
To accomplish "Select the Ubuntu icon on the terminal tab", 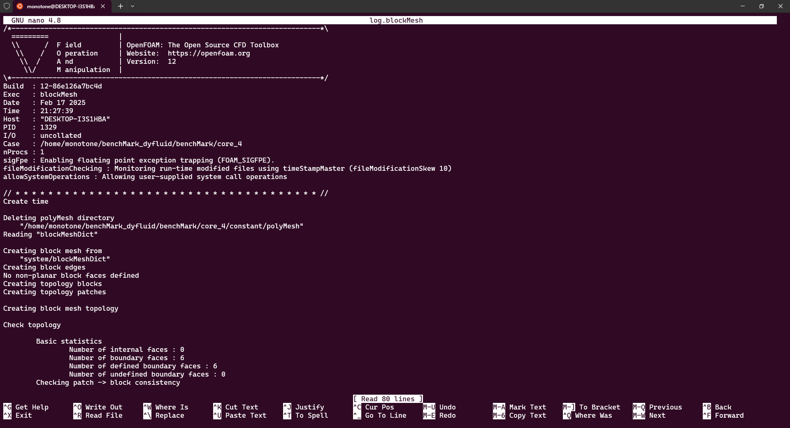I will point(19,6).
